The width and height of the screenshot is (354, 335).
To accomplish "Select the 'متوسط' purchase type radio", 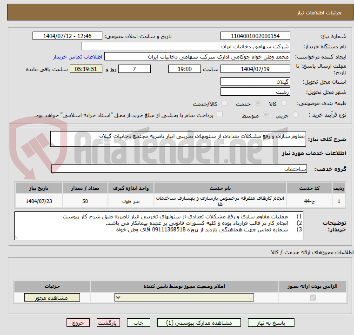I will [266, 115].
